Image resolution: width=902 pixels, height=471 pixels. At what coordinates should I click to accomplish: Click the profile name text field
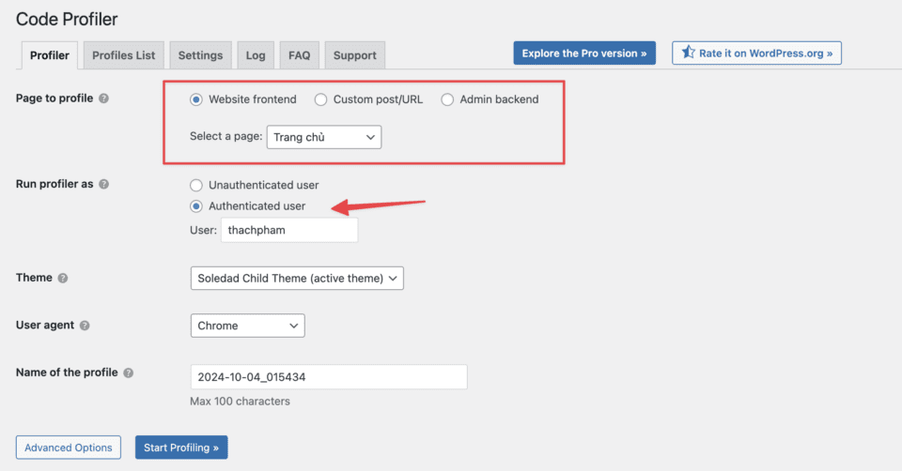tap(328, 377)
